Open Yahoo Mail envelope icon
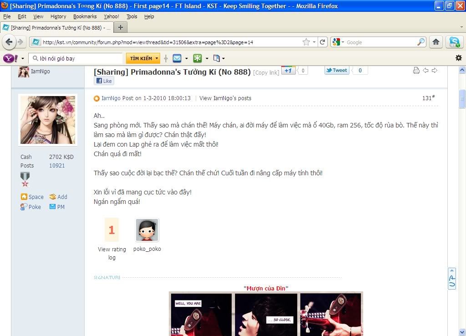This screenshot has height=336, width=466. pos(177,58)
